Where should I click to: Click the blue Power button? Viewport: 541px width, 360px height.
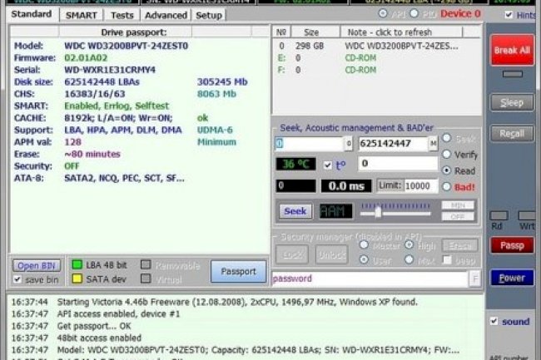click(x=511, y=279)
